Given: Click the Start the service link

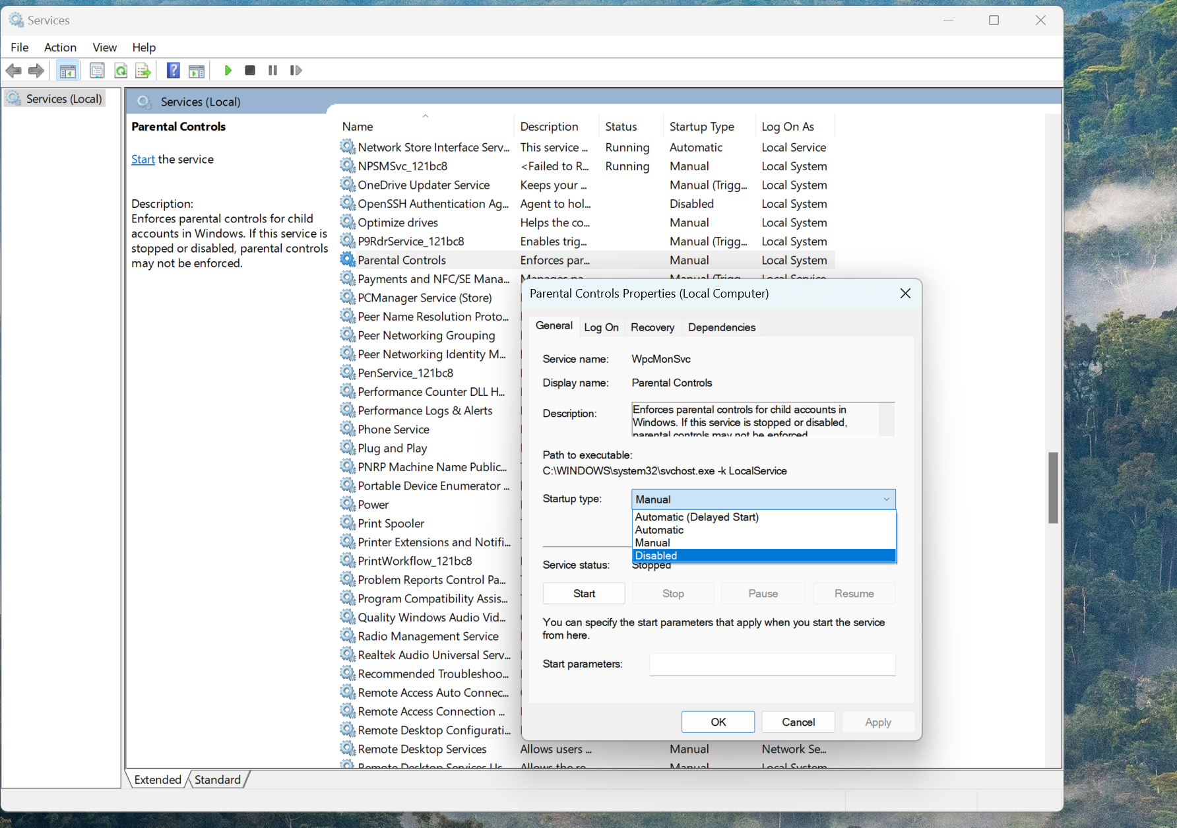Looking at the screenshot, I should coord(143,159).
